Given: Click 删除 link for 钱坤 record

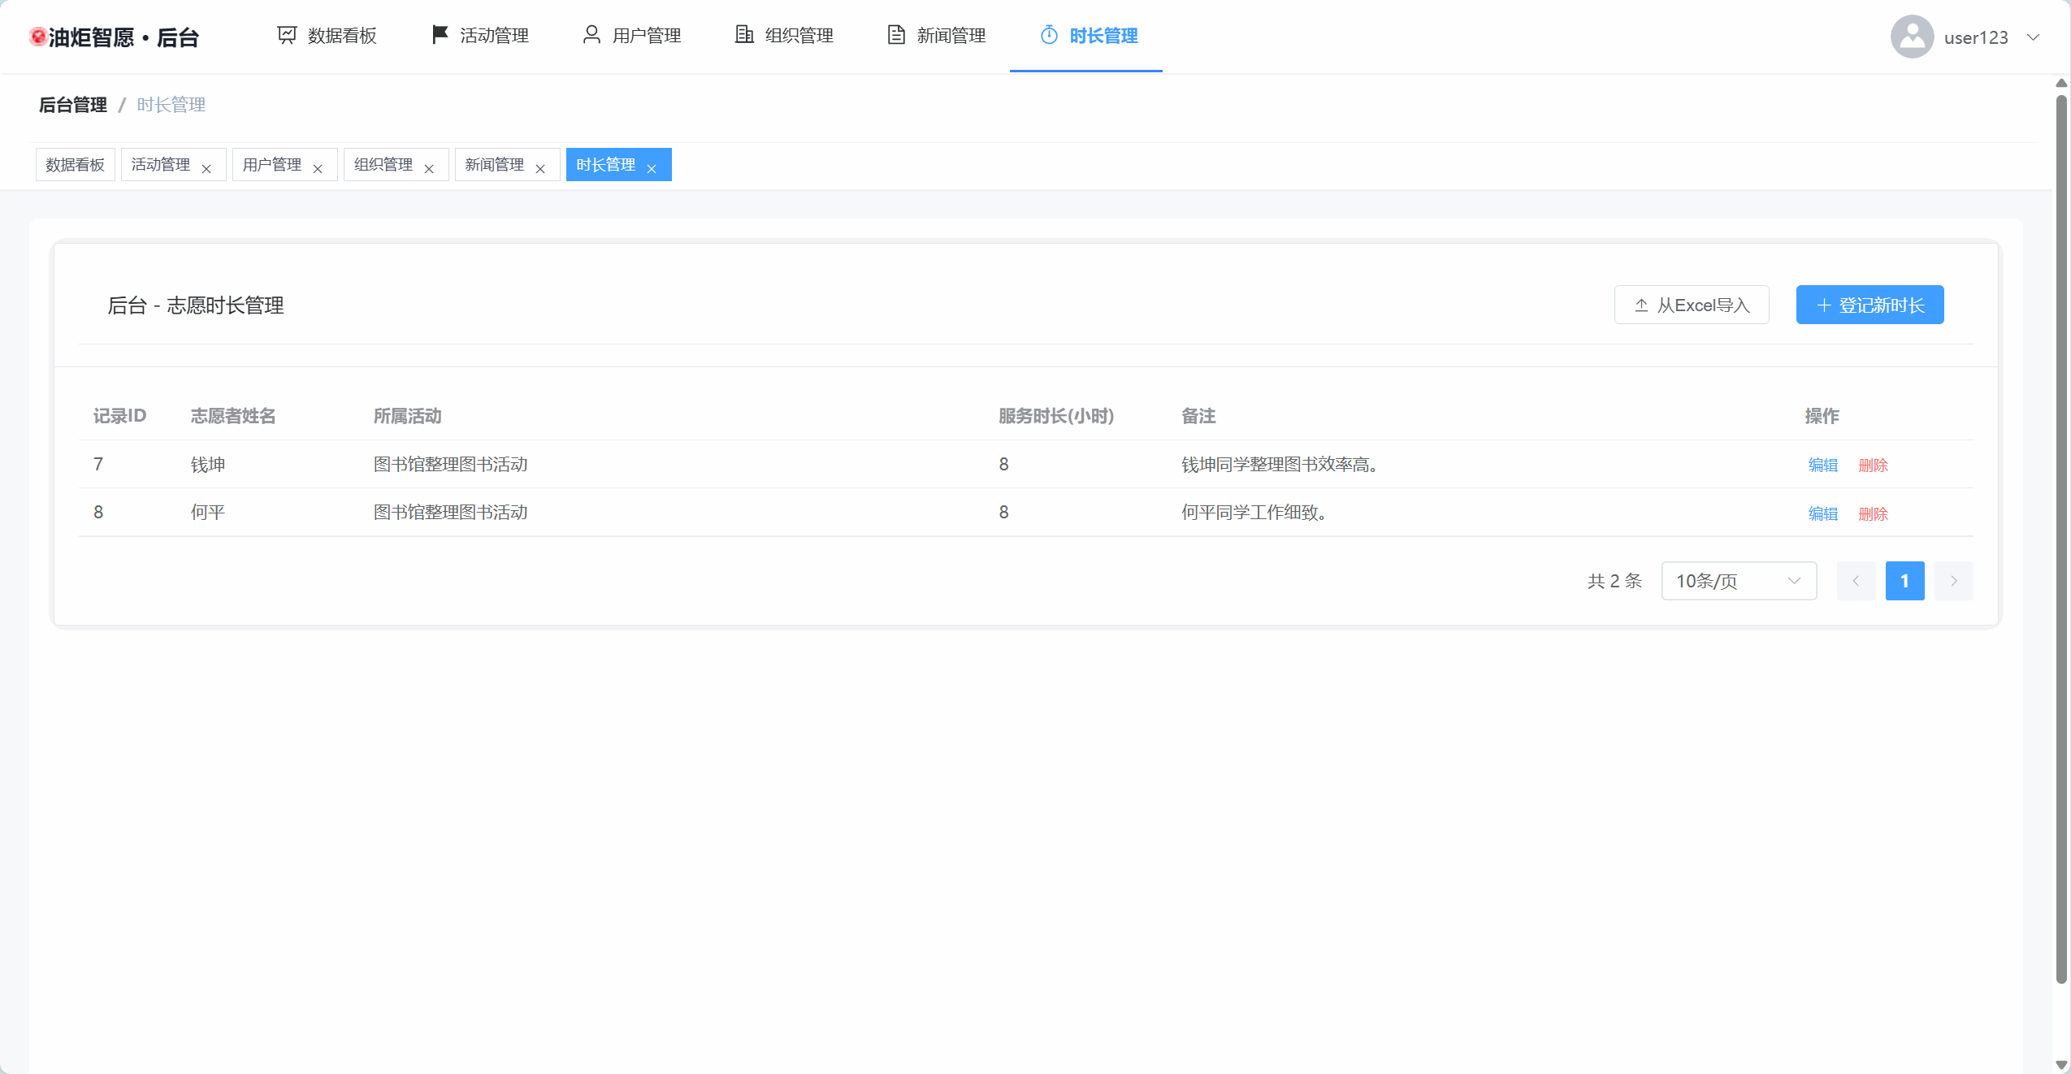Looking at the screenshot, I should [1873, 466].
